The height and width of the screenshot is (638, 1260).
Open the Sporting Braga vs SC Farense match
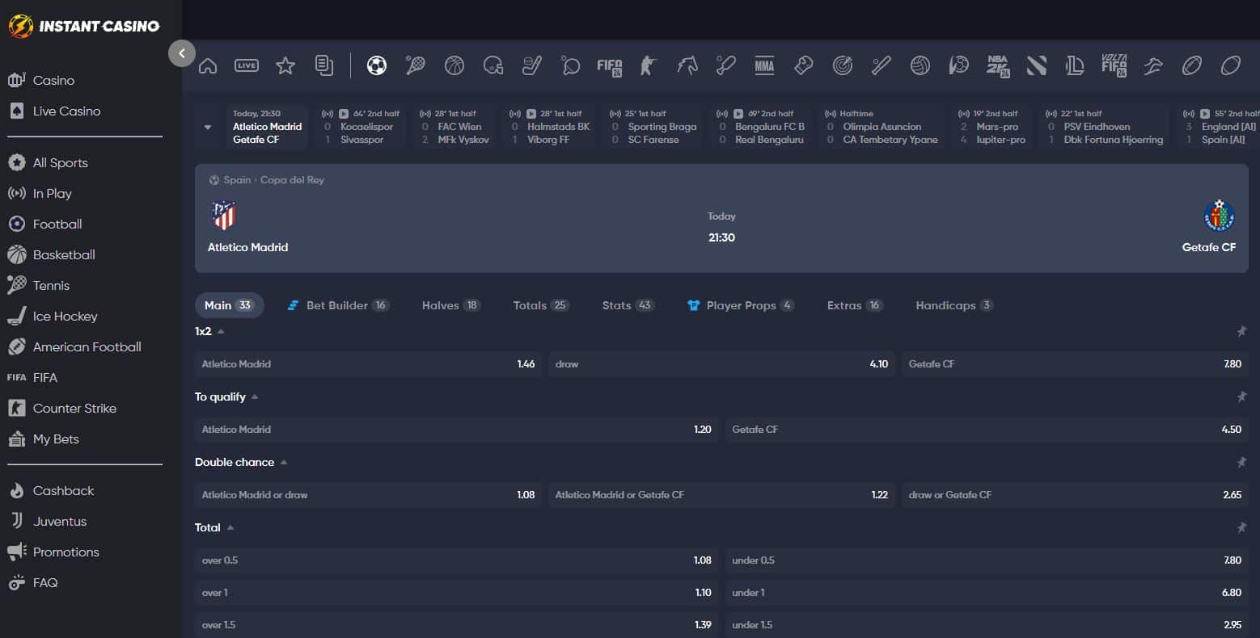coord(652,127)
